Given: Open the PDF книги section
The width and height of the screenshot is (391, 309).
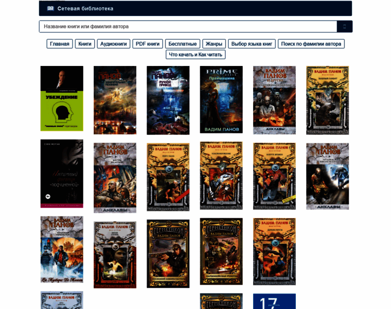Looking at the screenshot, I should [148, 44].
